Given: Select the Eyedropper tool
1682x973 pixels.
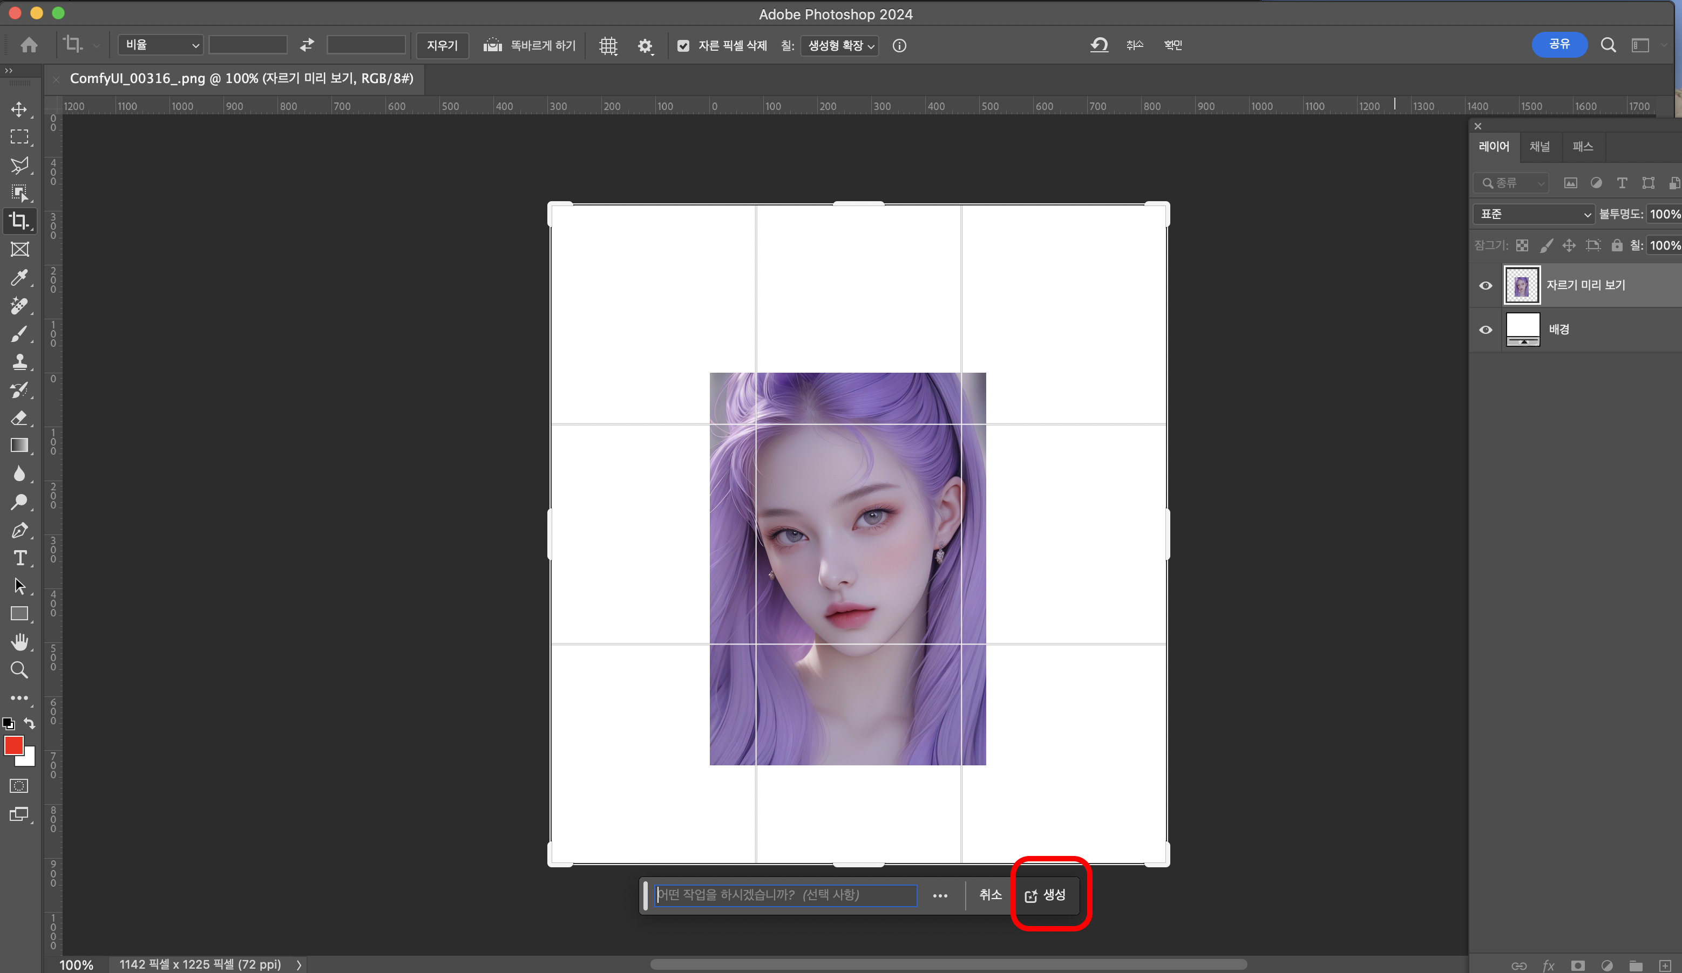Looking at the screenshot, I should tap(19, 277).
